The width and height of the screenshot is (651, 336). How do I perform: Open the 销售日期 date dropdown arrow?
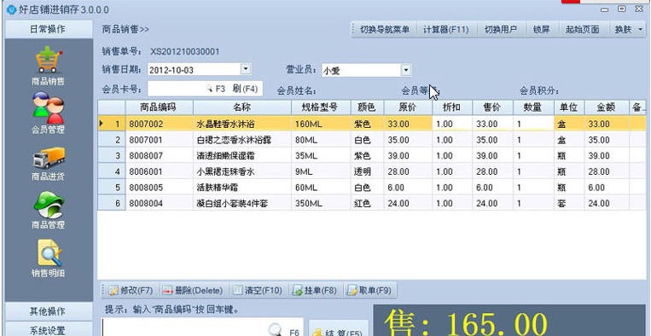246,68
